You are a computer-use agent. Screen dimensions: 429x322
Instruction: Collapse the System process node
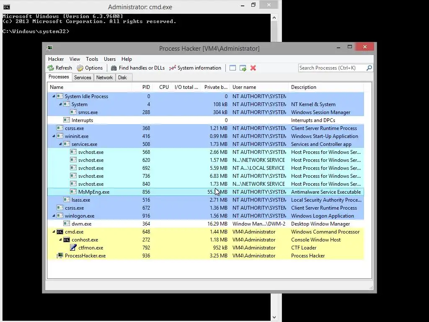[x=60, y=104]
